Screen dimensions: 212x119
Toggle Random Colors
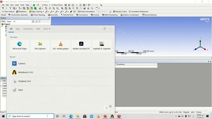[x=120, y=12]
